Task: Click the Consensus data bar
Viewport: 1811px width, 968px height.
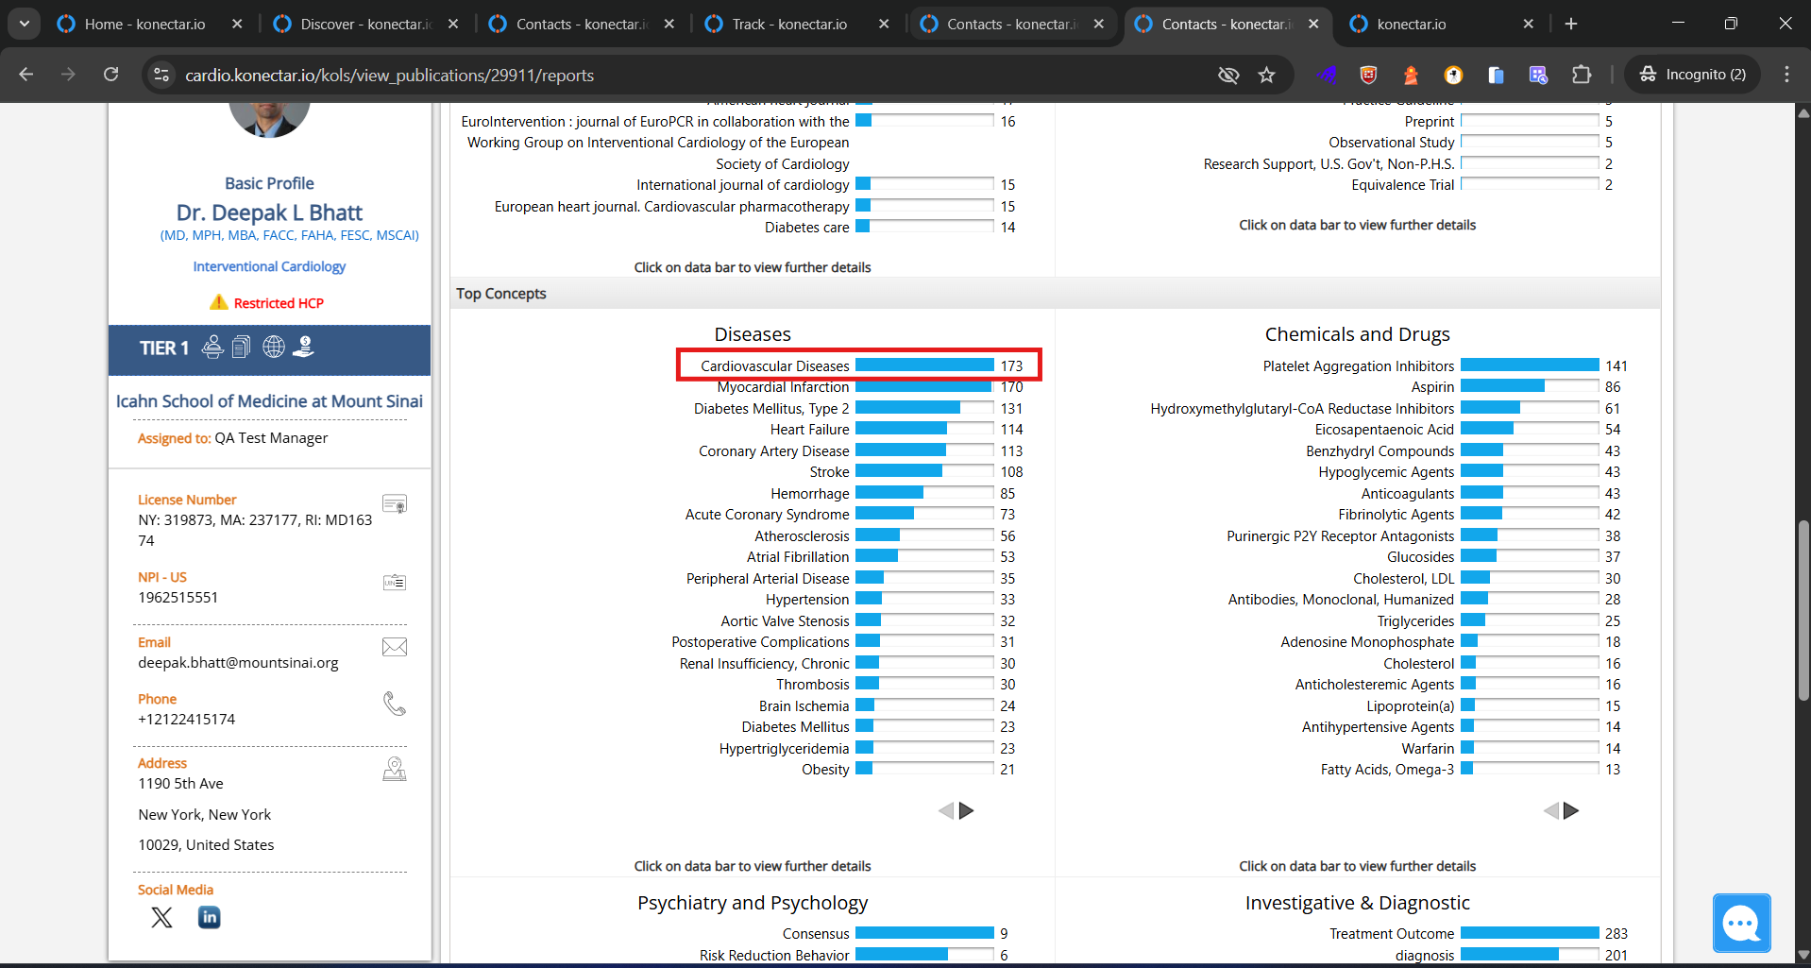Action: [x=924, y=933]
